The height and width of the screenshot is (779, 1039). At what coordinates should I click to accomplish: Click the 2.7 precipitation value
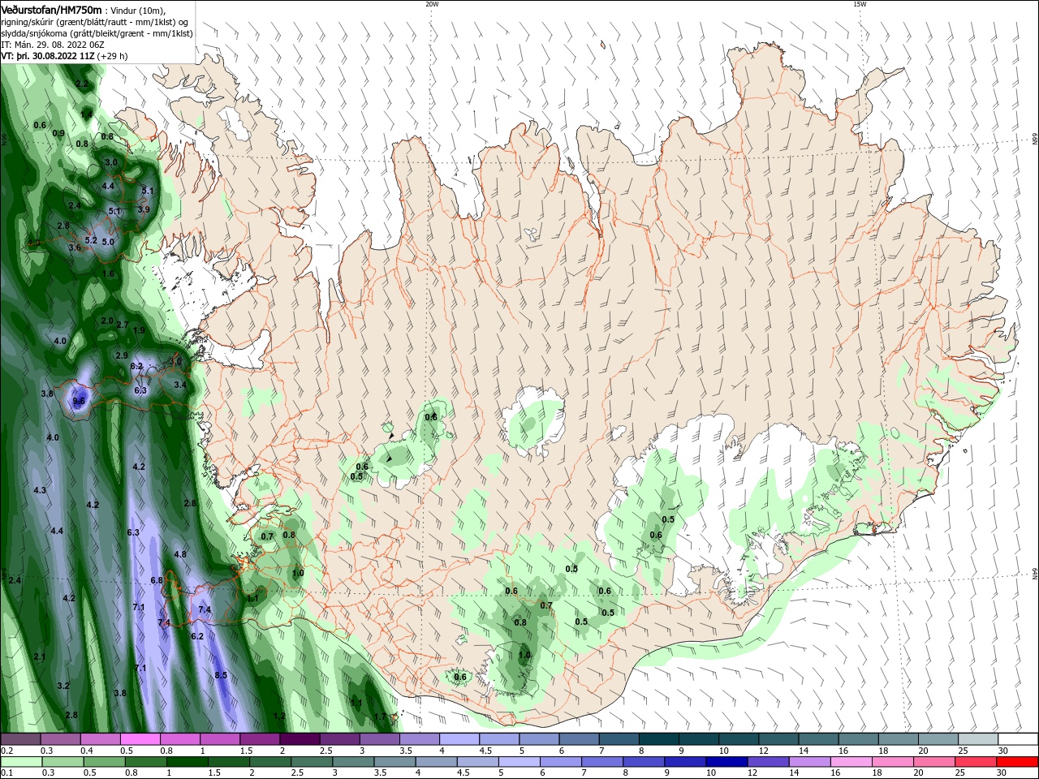[123, 325]
